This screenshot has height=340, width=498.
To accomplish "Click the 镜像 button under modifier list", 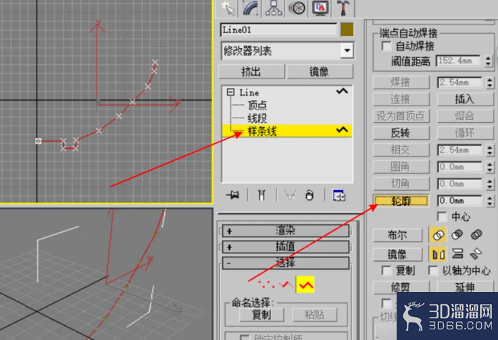I will point(320,72).
